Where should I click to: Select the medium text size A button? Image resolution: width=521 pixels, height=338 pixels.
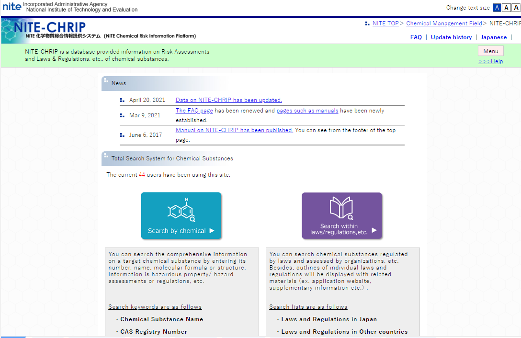click(506, 8)
